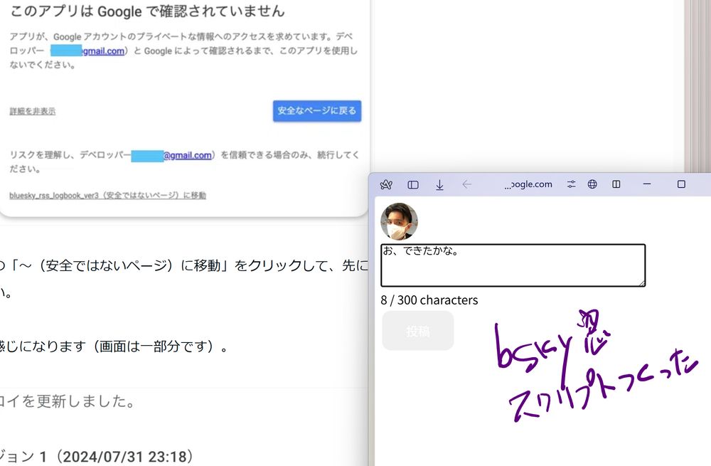Viewport: 711px width, 466px height.
Task: Click the Arc browser logo icon
Action: [386, 184]
